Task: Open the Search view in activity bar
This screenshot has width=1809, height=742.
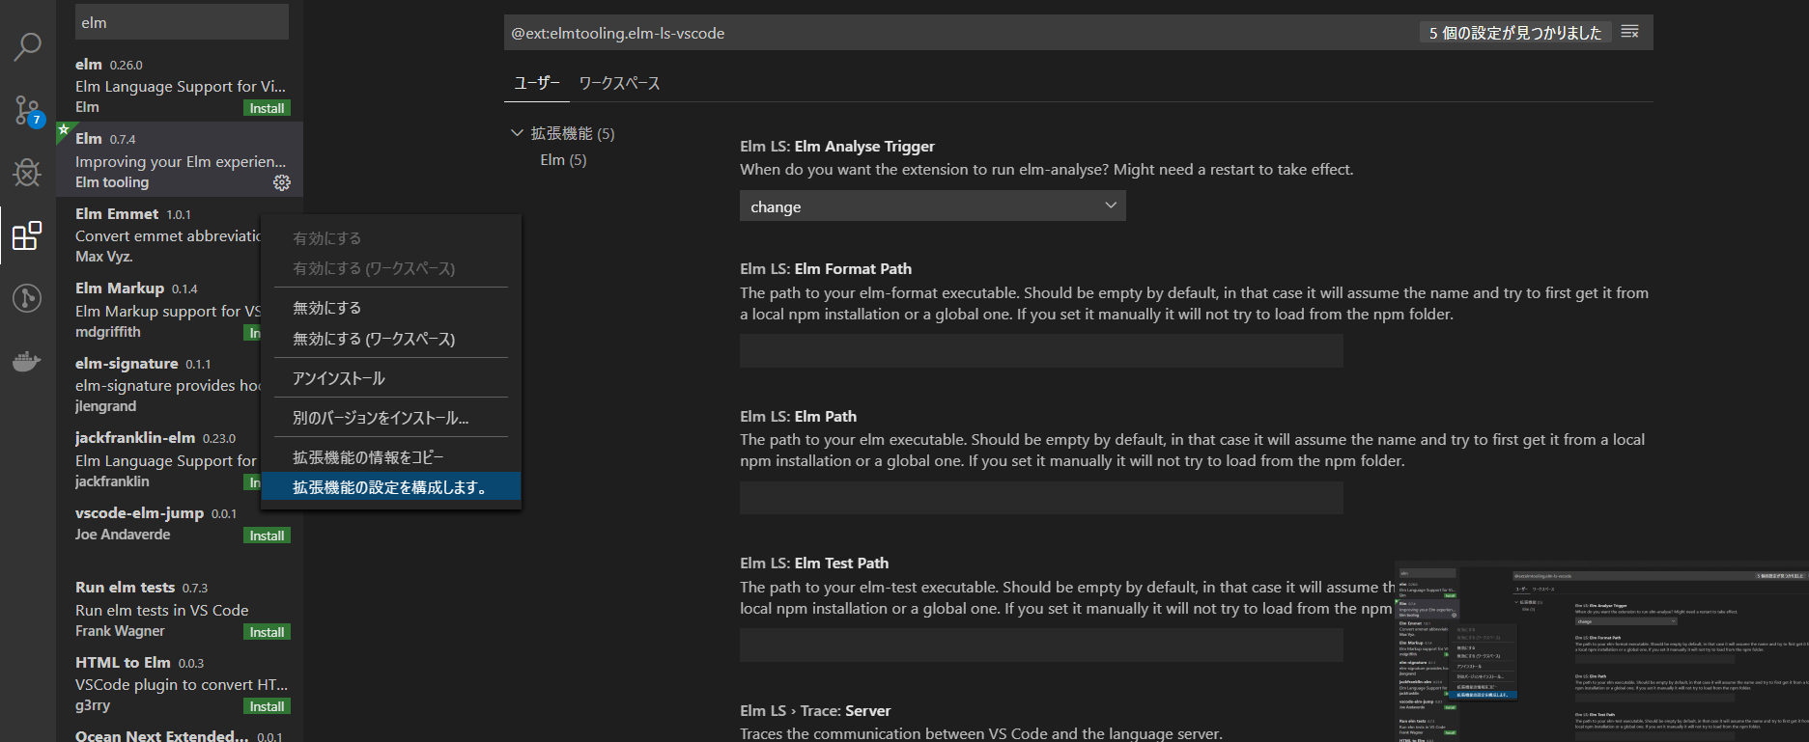Action: click(27, 45)
